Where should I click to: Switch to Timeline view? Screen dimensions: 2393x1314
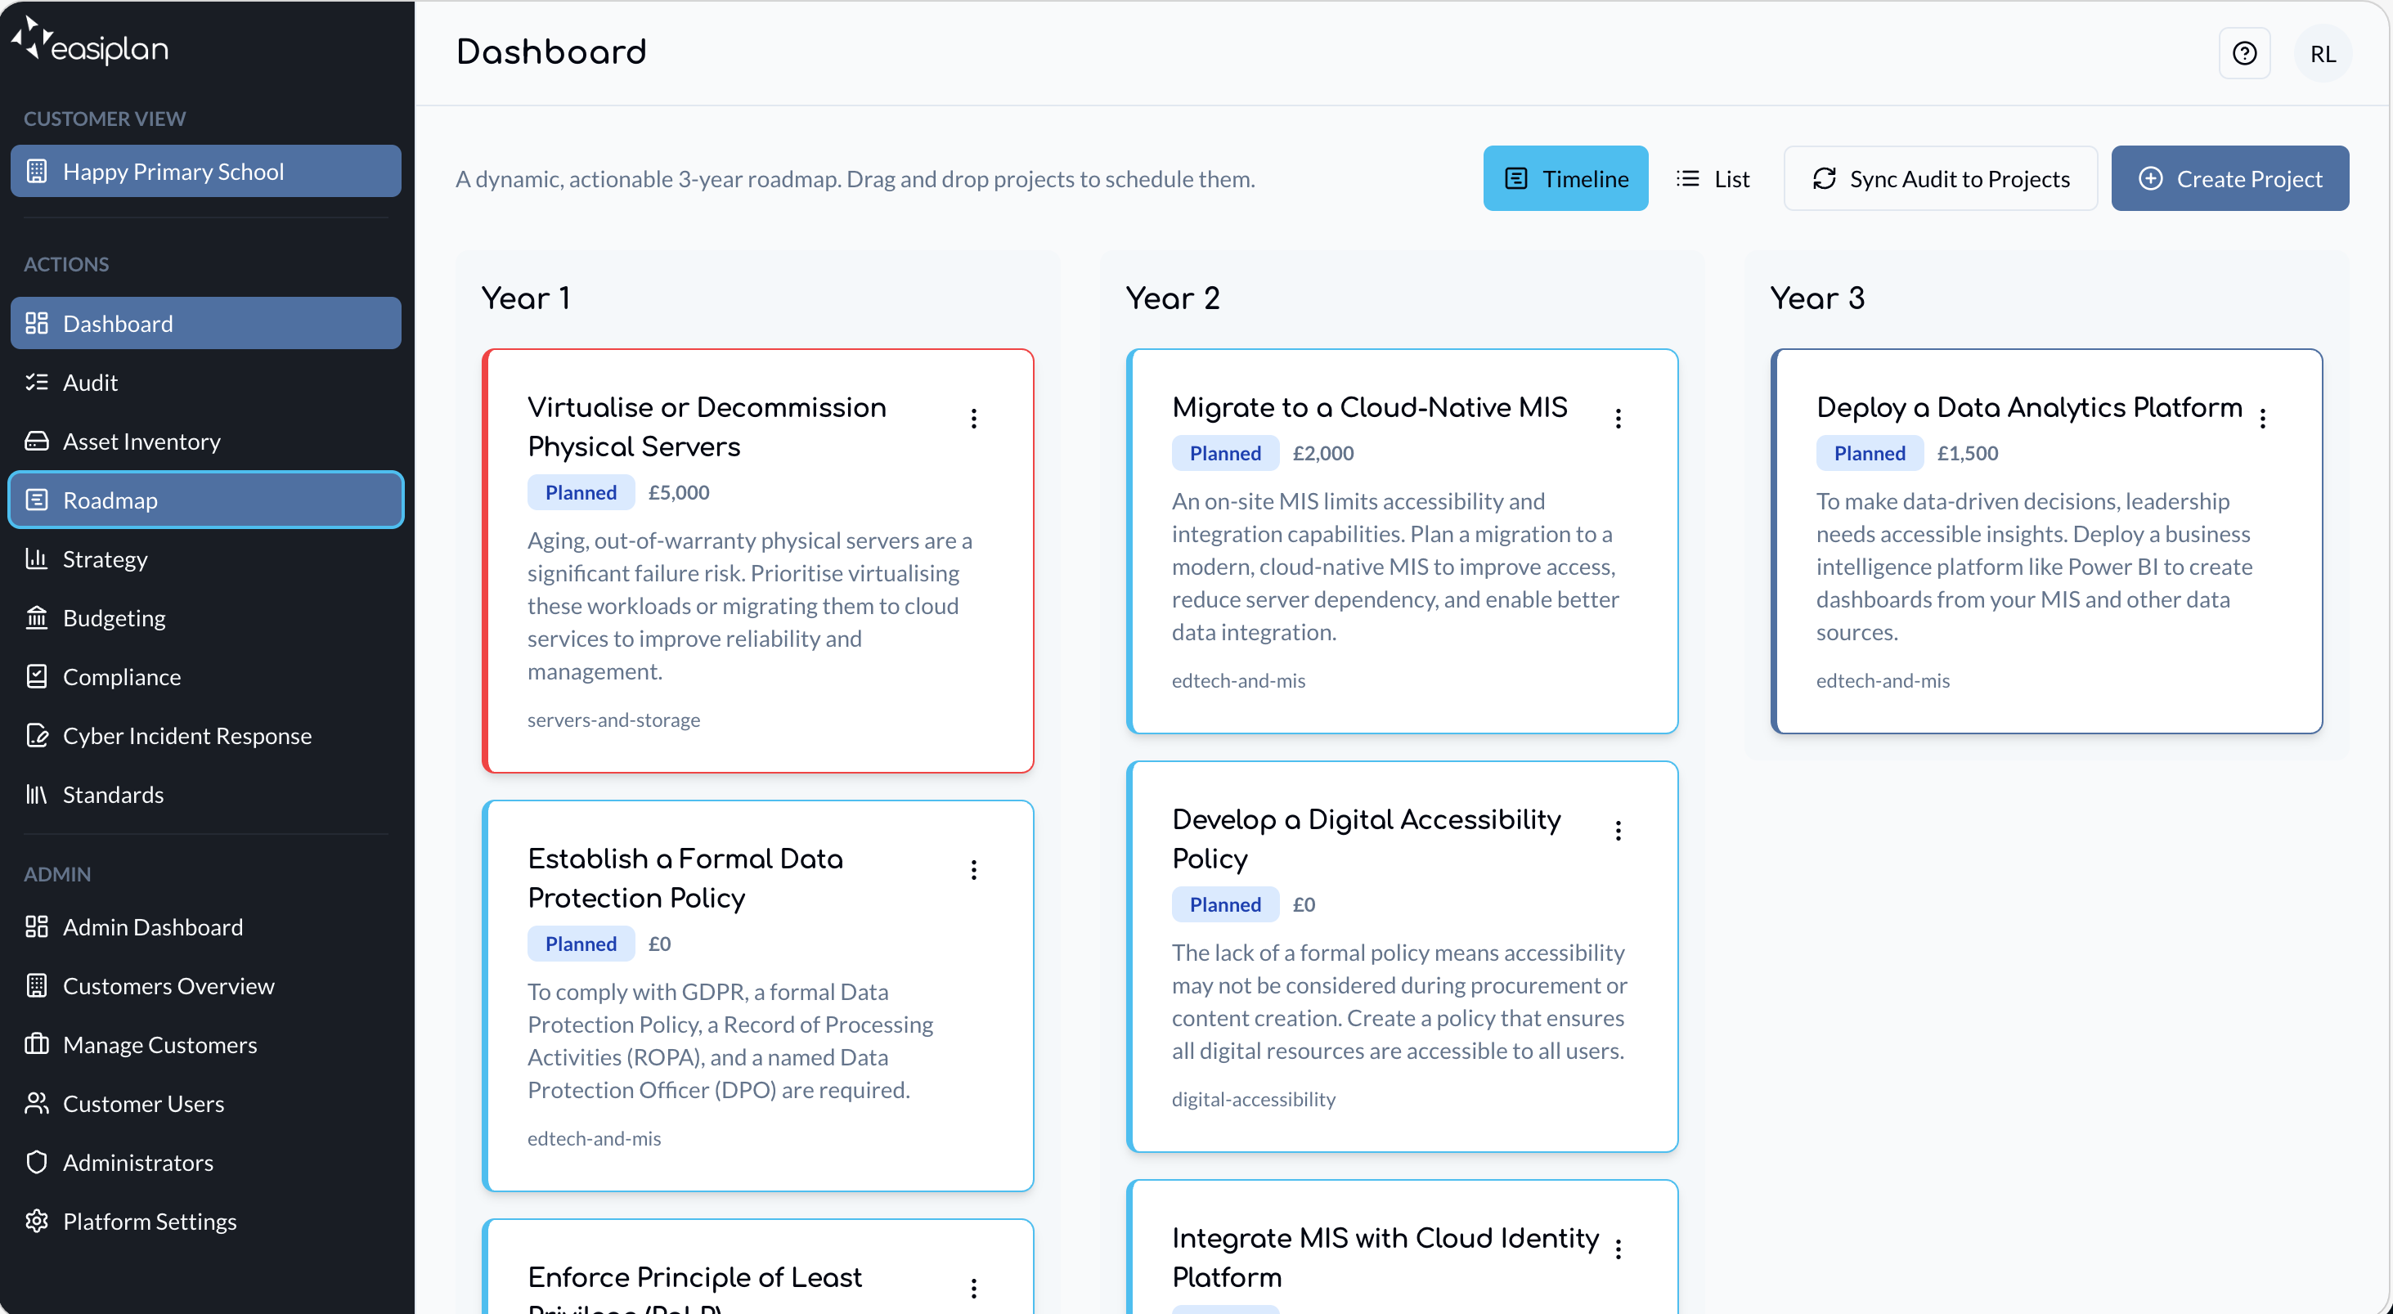(1565, 178)
